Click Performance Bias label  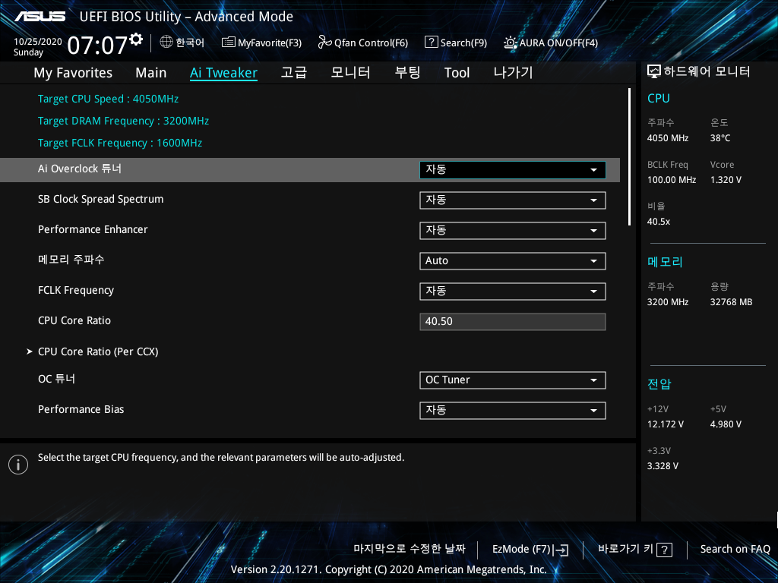[x=81, y=409]
